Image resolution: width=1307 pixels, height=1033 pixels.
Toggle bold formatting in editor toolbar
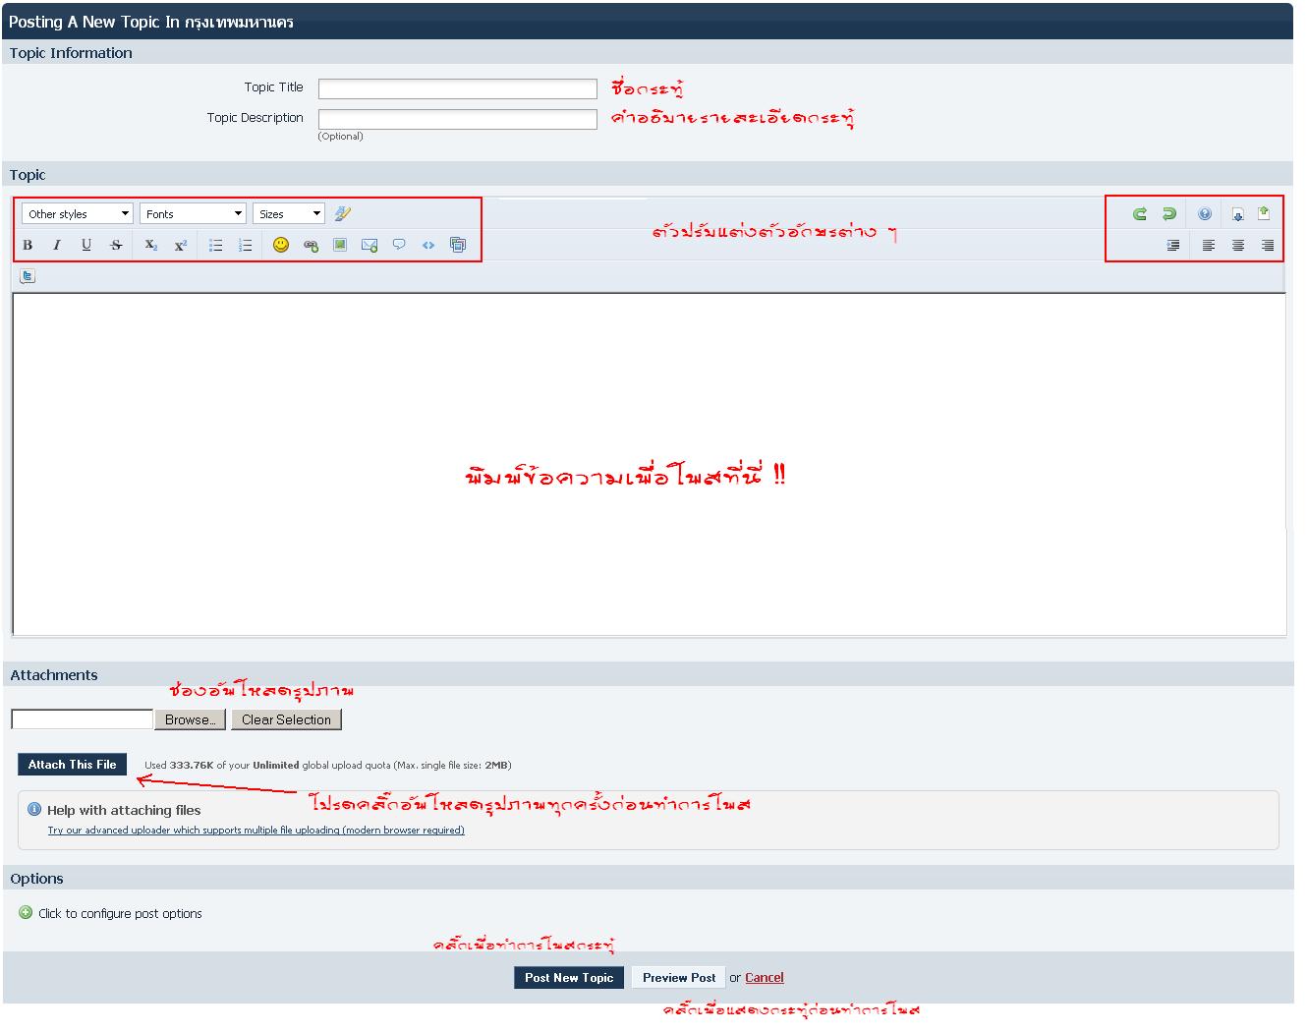(28, 245)
